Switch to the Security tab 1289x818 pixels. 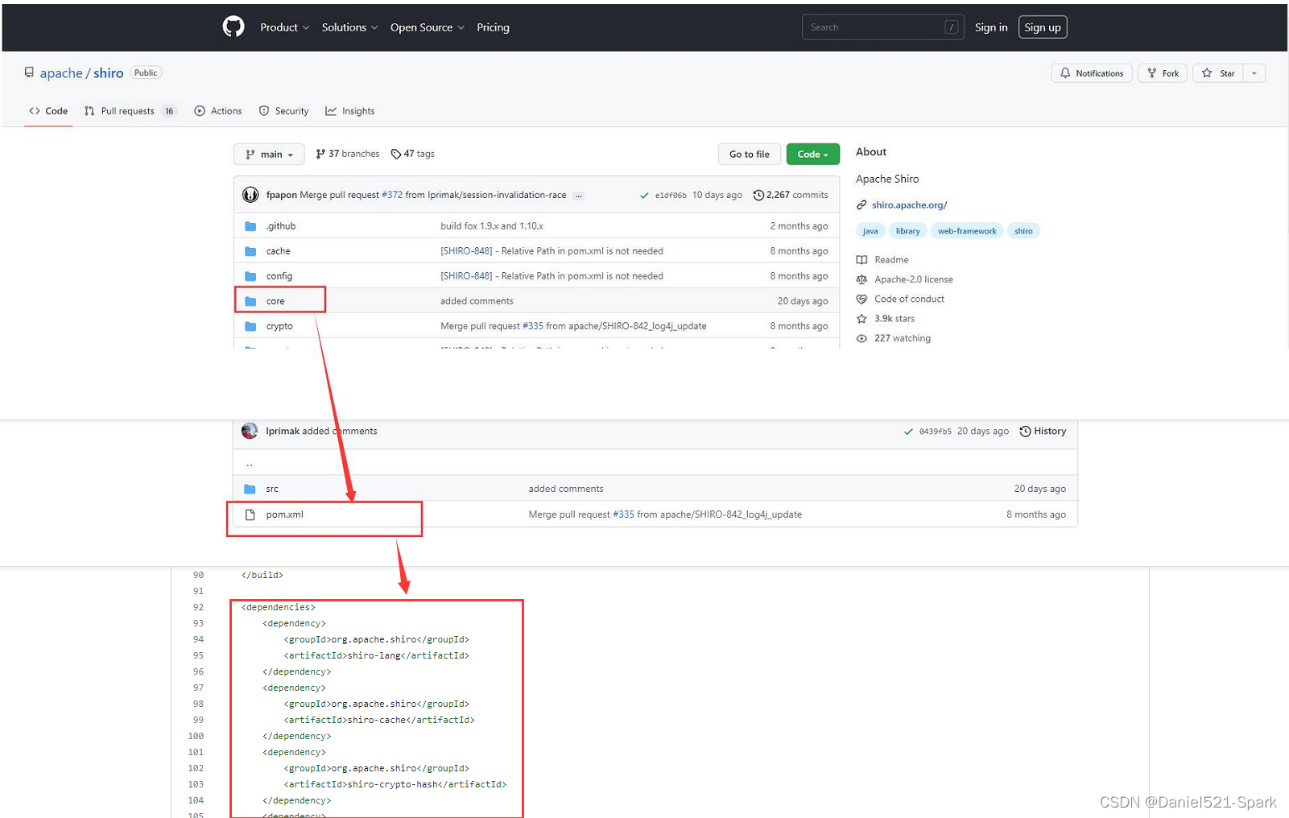pos(283,111)
